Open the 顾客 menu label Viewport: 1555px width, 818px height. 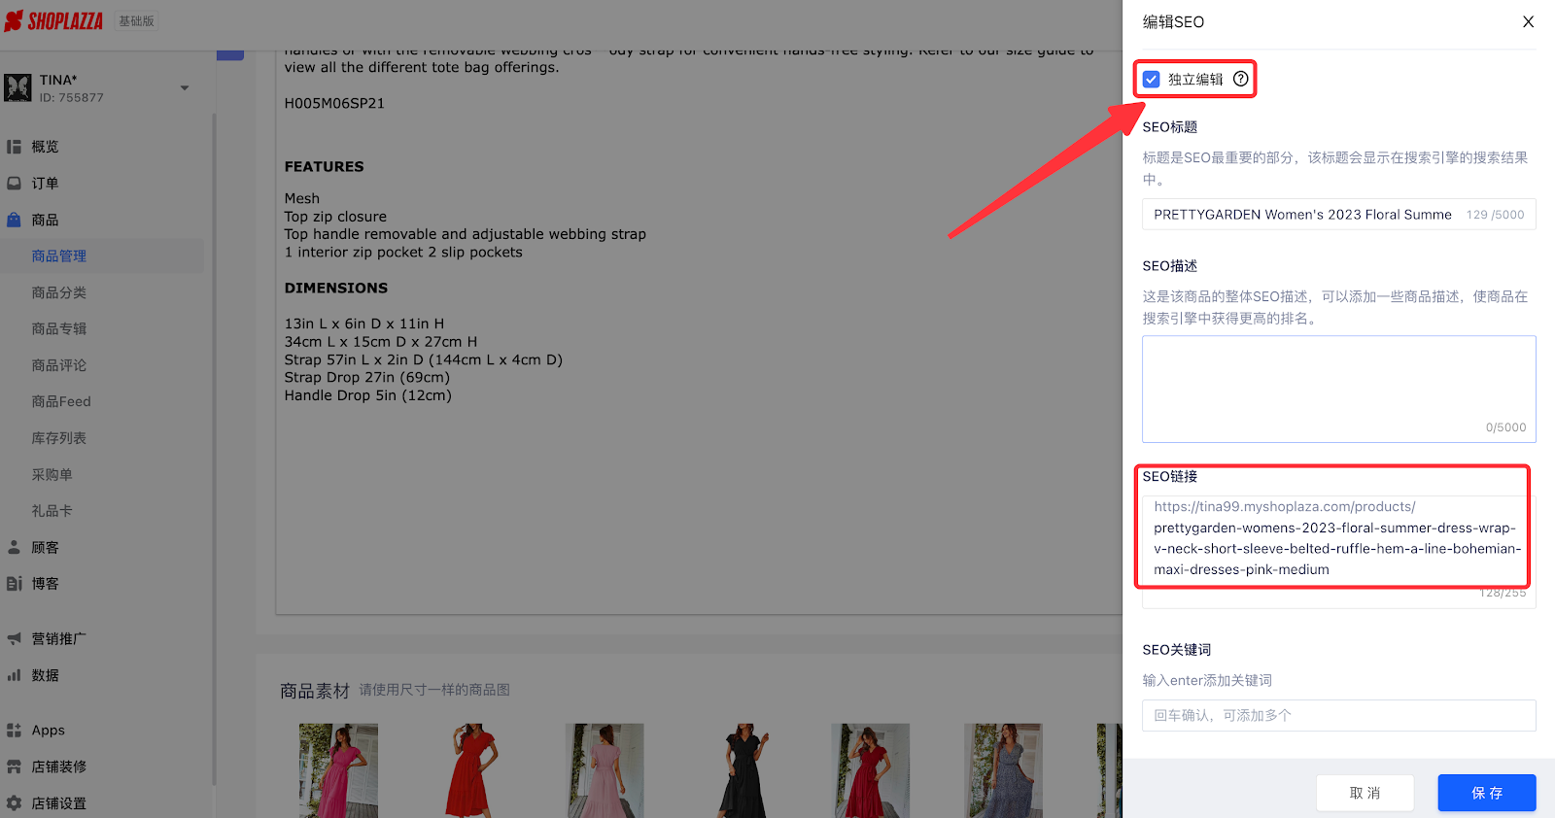click(45, 547)
